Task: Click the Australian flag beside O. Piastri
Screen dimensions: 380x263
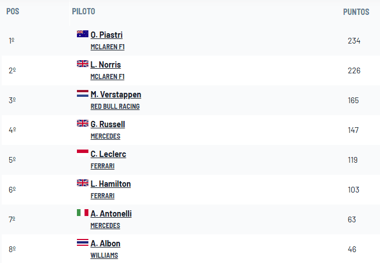Action: 83,34
